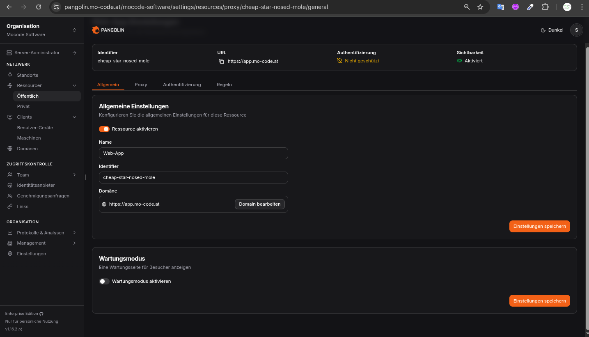589x337 pixels.
Task: Open the user avatar menu labeled S
Action: click(576, 30)
